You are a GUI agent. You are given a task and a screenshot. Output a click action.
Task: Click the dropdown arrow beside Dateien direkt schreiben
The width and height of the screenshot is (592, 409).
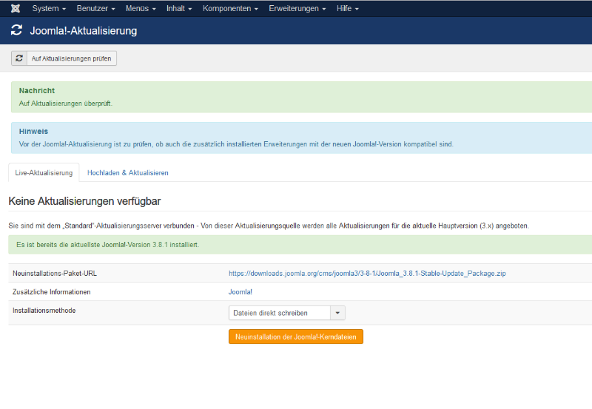point(337,313)
